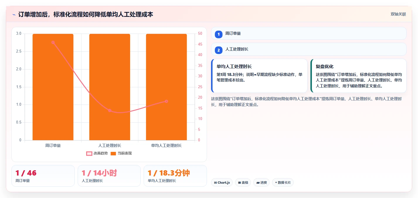Click the icon inside the Chart.js chip
Viewport: 418px width, 198px height.
coord(215,183)
